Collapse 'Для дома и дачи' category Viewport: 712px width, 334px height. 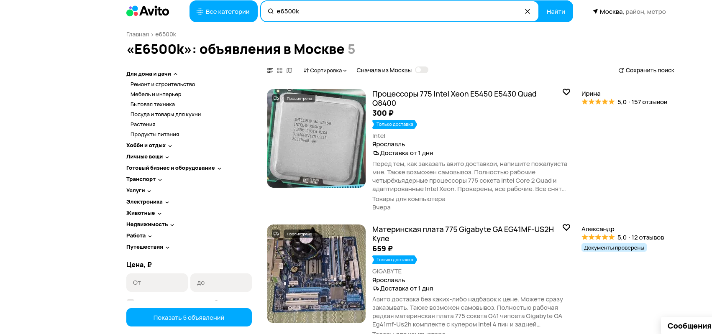tap(152, 74)
